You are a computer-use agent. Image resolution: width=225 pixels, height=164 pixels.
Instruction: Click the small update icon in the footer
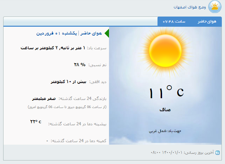point(217,153)
